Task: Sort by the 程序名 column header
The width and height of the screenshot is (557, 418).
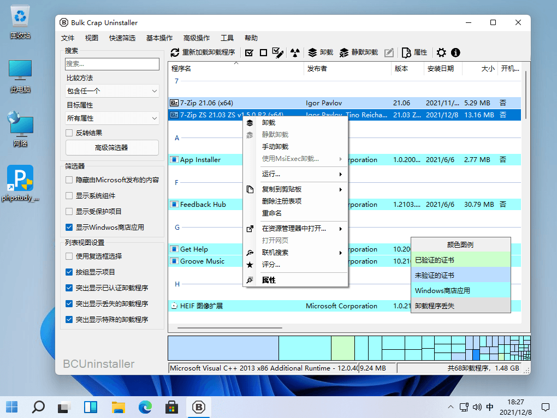Action: [236, 68]
